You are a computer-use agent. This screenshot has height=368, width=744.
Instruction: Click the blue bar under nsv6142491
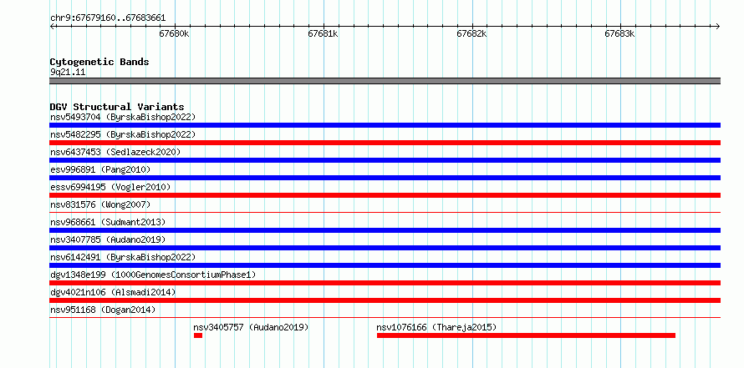click(385, 265)
